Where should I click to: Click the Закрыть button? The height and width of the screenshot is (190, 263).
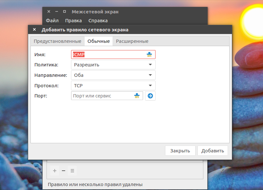tap(180, 151)
